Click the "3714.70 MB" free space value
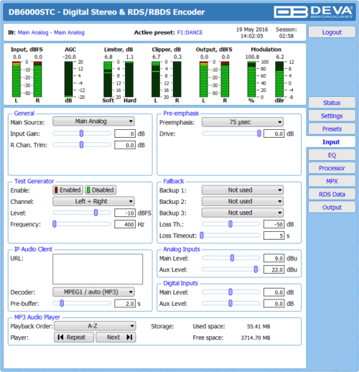 (x=256, y=338)
